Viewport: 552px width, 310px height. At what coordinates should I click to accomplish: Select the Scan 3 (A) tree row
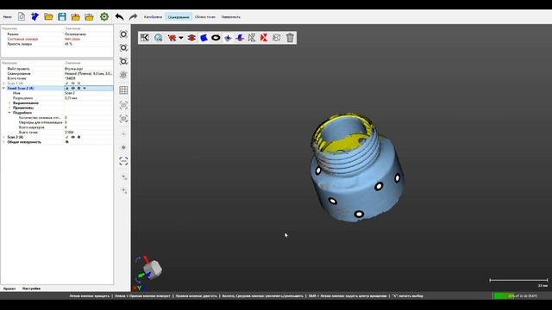pyautogui.click(x=57, y=137)
